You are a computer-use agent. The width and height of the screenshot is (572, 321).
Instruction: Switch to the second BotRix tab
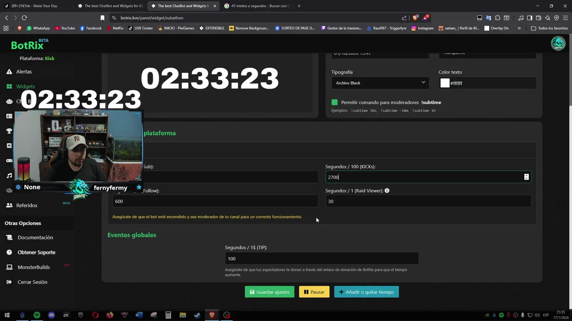pos(183,6)
